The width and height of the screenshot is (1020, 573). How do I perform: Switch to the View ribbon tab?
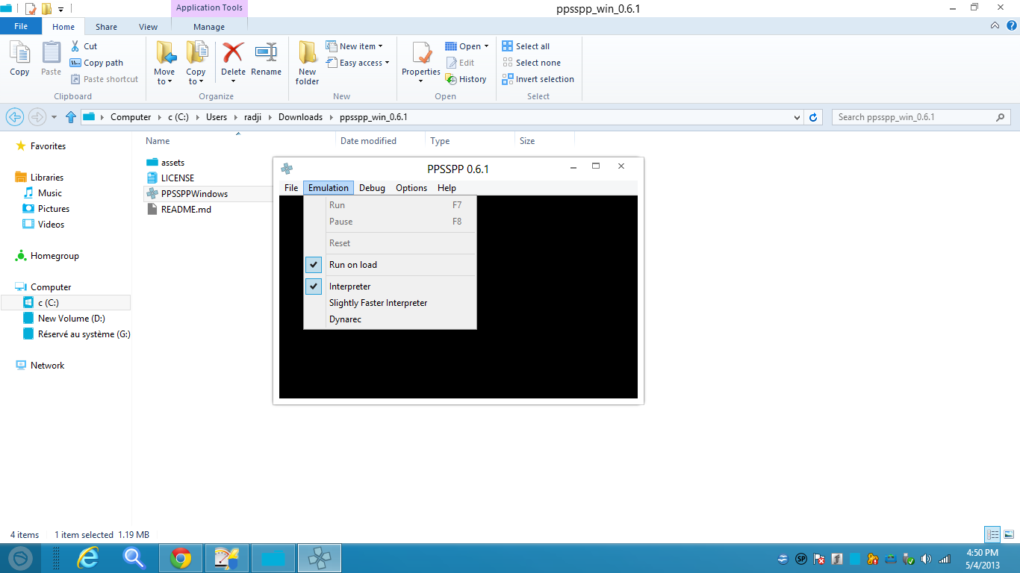coord(148,27)
